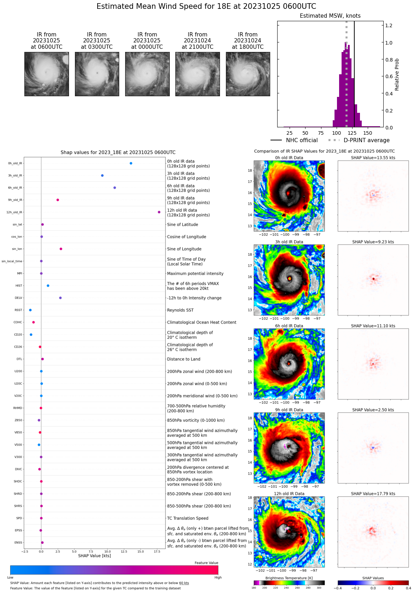
Task: Select the 12h old IR Data temperature map
Action: [x=289, y=532]
